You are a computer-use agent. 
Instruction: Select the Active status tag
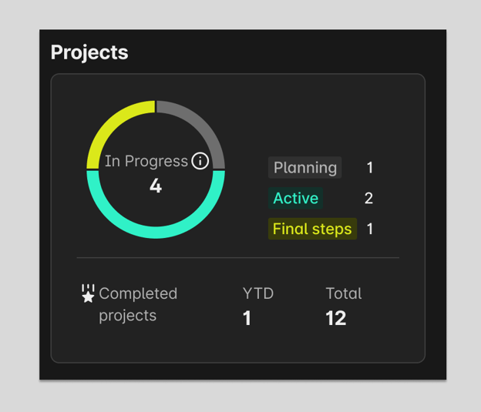[295, 199]
